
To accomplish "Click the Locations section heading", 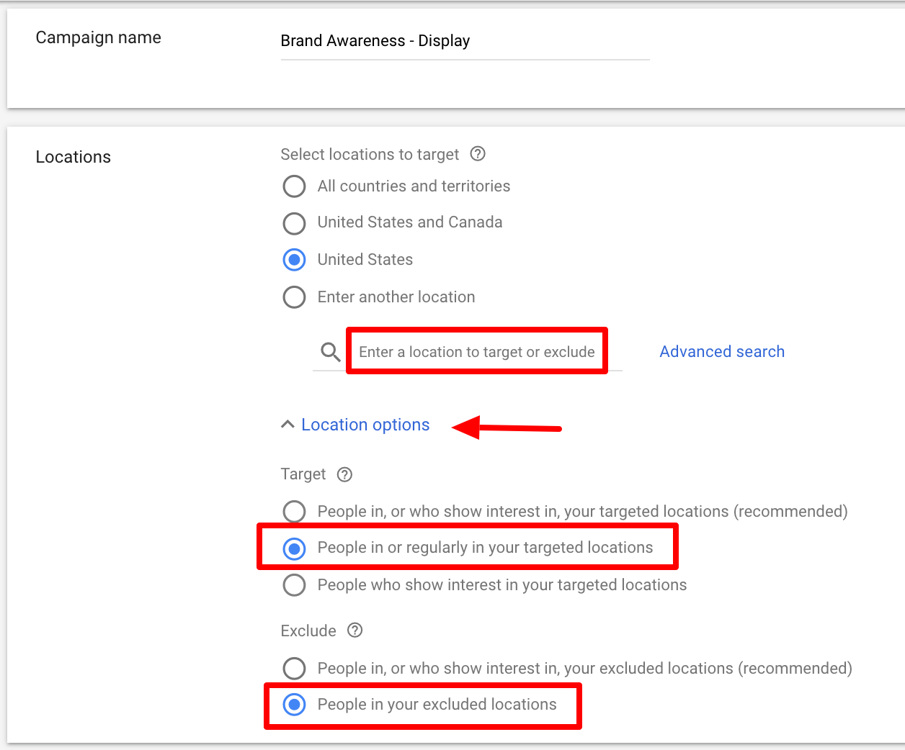I will (x=73, y=157).
